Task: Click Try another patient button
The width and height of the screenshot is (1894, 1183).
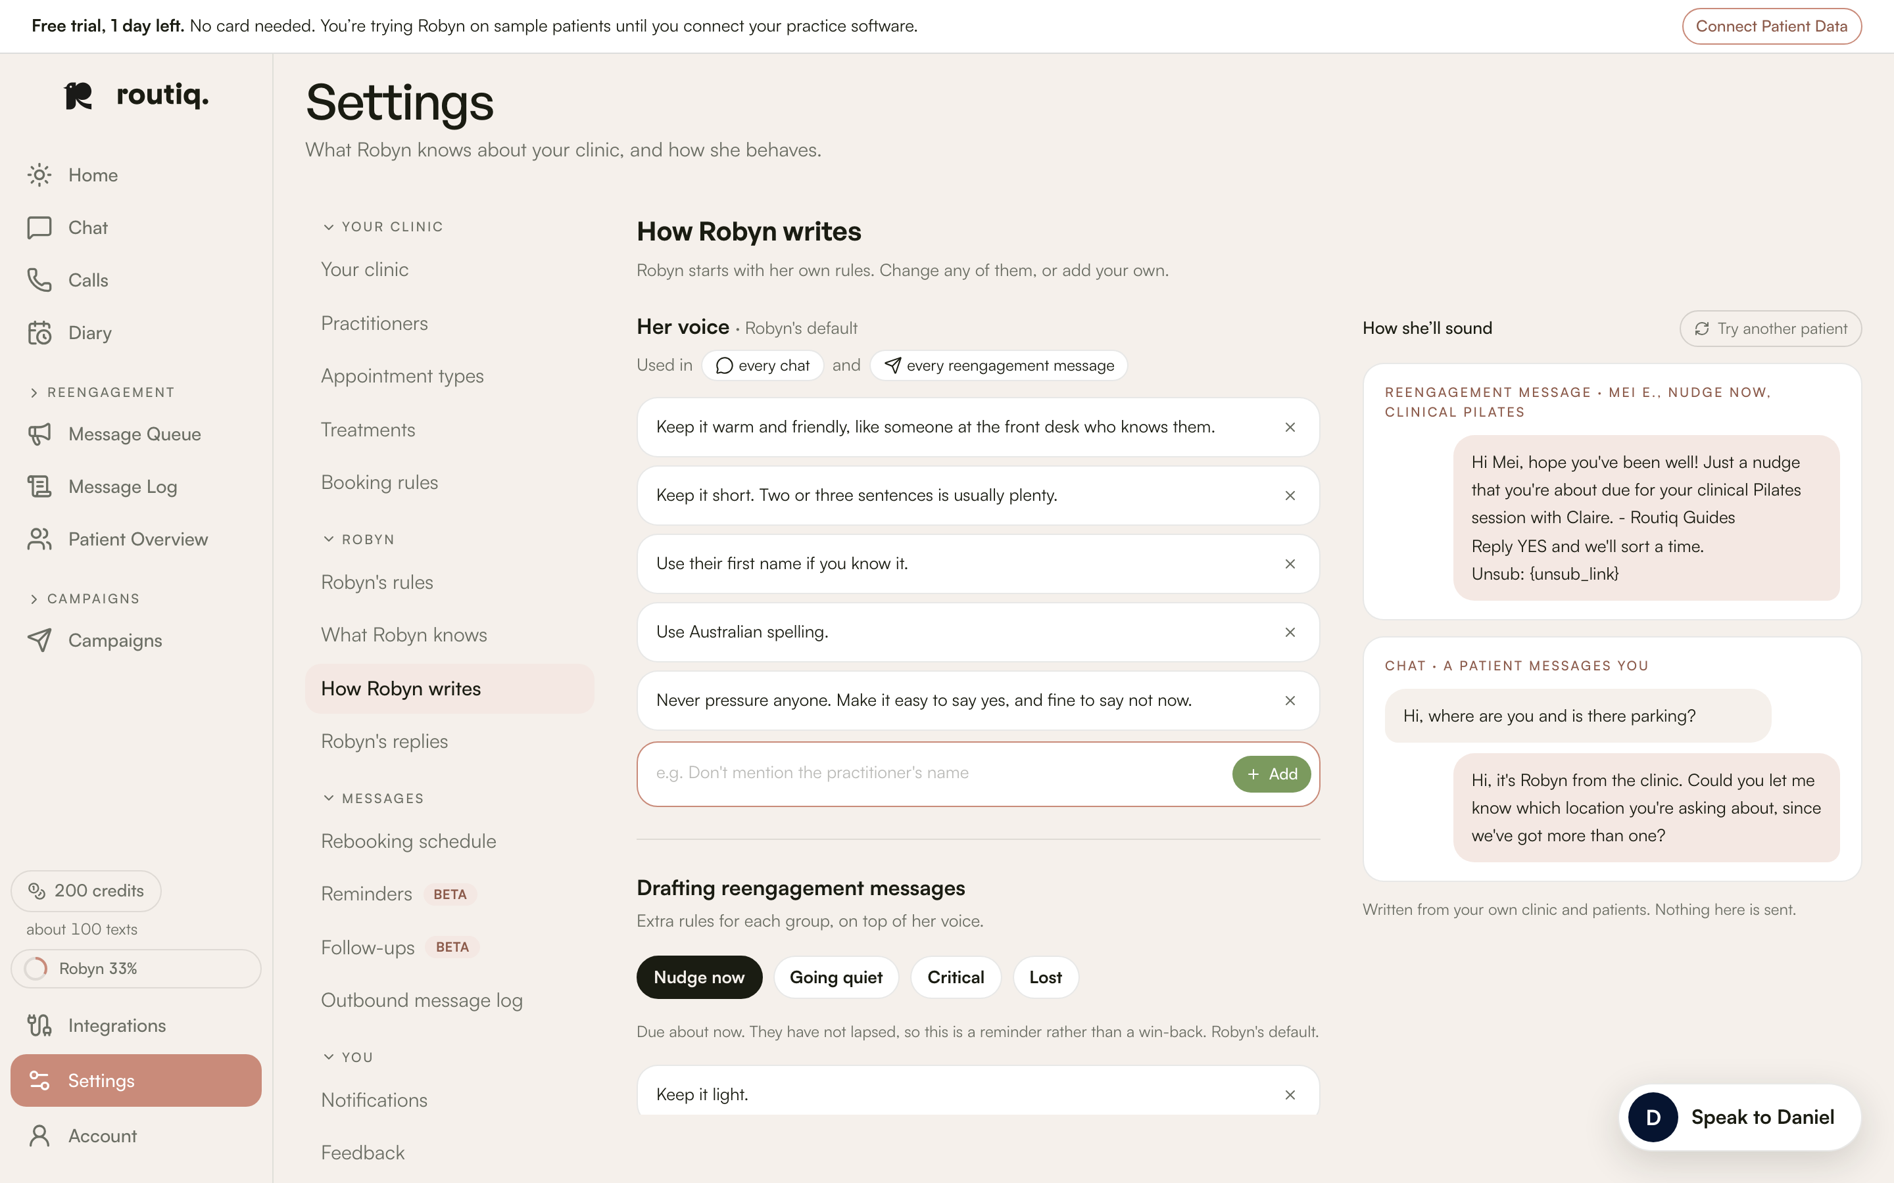Action: [x=1770, y=329]
